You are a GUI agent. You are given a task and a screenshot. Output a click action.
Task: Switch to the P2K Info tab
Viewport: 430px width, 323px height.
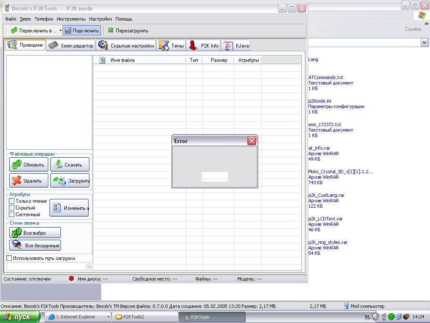point(204,45)
